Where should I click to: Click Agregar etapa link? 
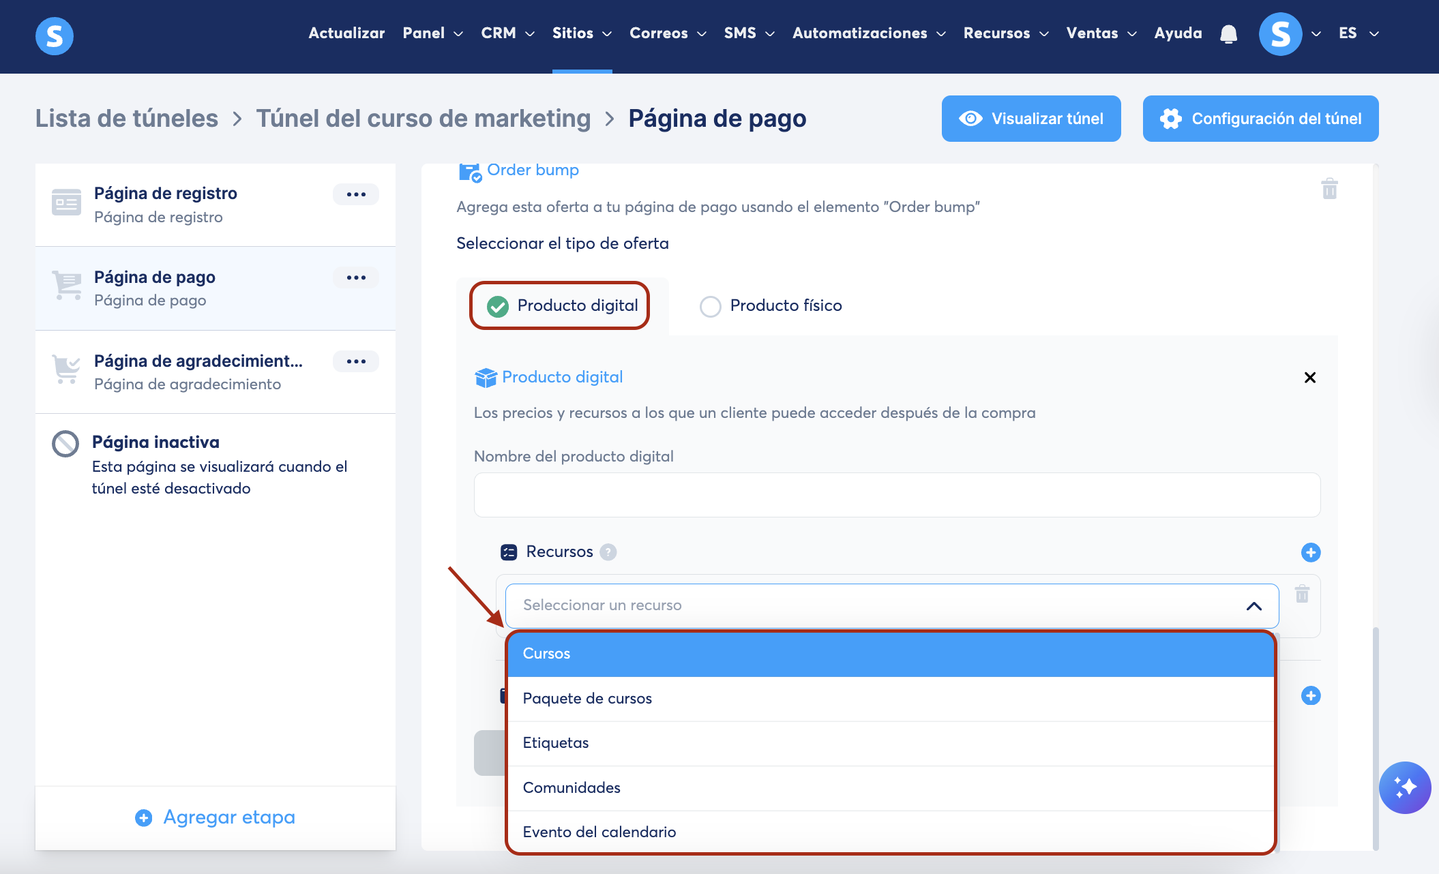216,817
